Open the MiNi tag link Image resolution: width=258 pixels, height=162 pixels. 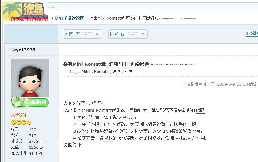(x=86, y=72)
